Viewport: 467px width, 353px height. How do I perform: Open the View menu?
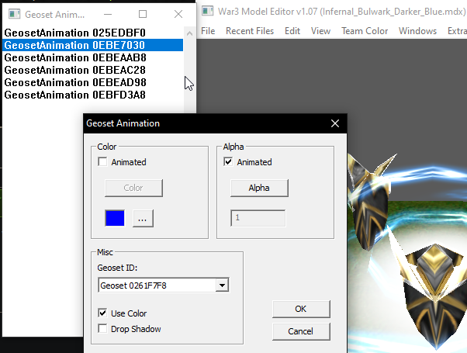pyautogui.click(x=320, y=31)
